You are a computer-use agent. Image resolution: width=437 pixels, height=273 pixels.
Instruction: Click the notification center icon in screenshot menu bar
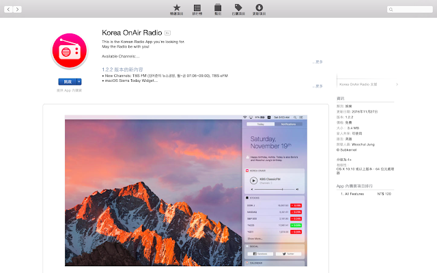coord(301,117)
